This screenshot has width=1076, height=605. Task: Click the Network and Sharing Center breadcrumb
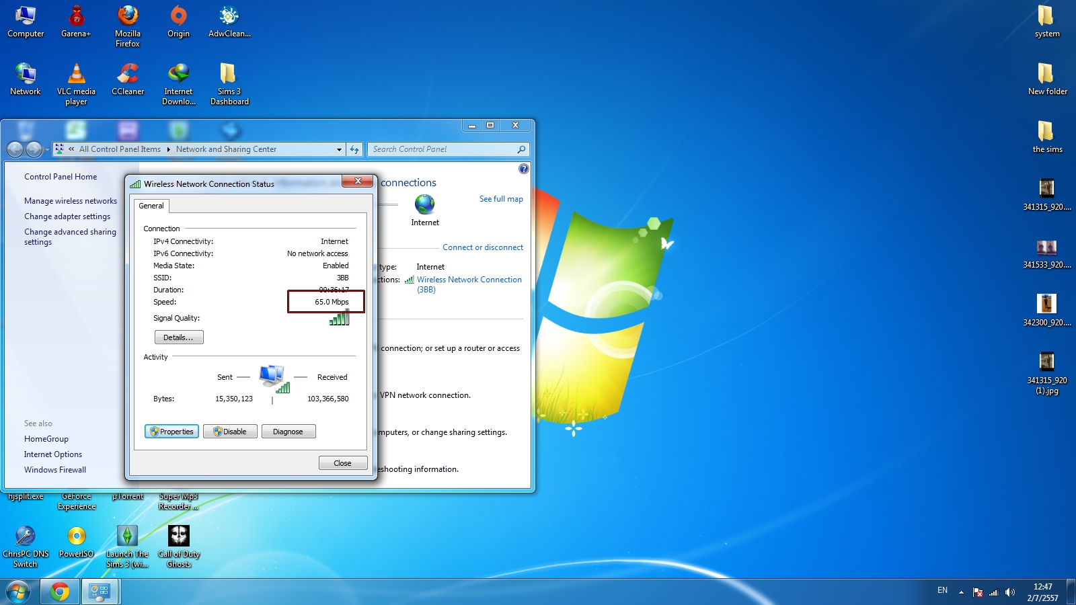[226, 149]
